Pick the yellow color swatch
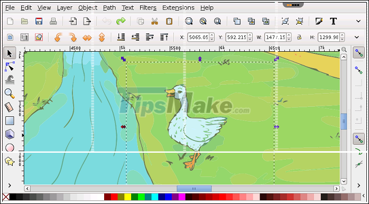This screenshot has height=204, width=369. (128, 197)
